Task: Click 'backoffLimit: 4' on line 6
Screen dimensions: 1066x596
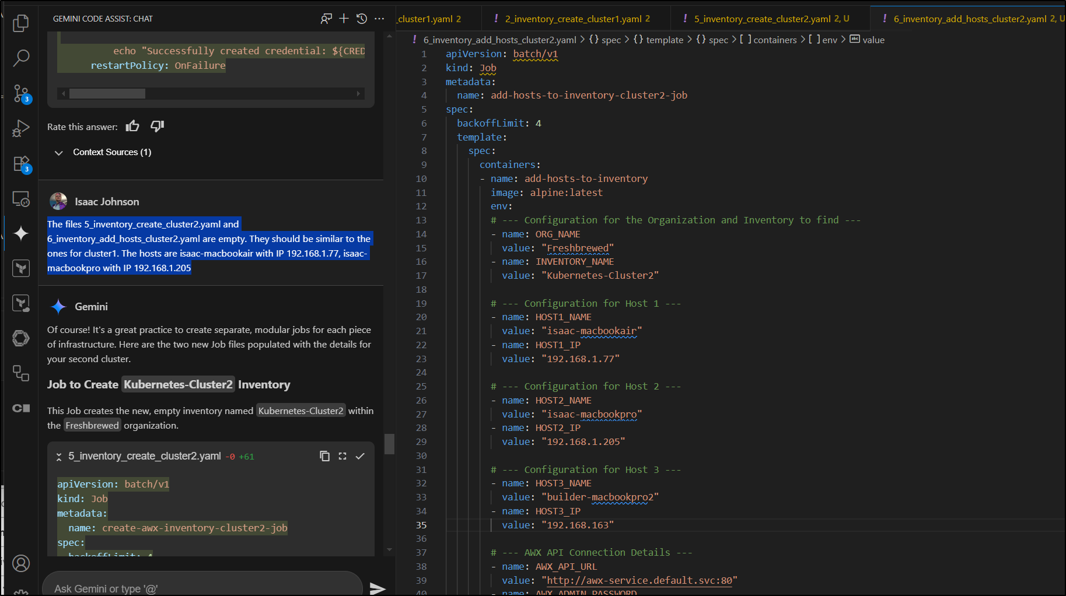Action: coord(499,123)
